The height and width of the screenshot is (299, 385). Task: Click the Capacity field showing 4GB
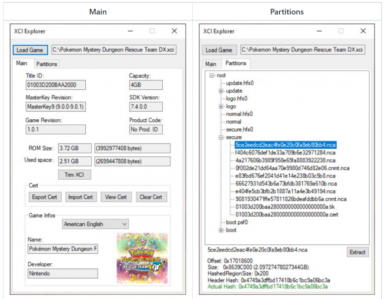coord(146,85)
